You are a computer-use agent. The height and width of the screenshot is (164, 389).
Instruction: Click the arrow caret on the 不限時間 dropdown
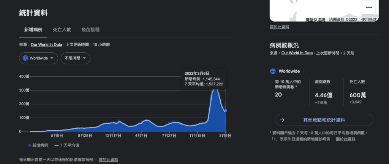coord(84,58)
